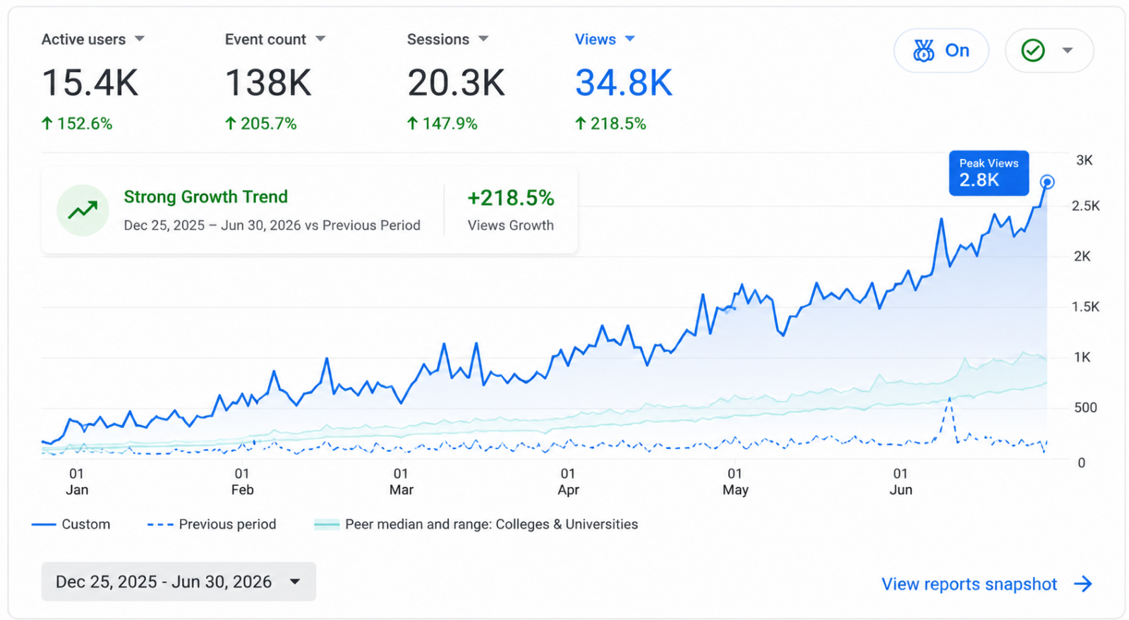Screen dimensions: 1129x620
Task: Click the Peak Views 2.8K tooltip
Action: [989, 173]
